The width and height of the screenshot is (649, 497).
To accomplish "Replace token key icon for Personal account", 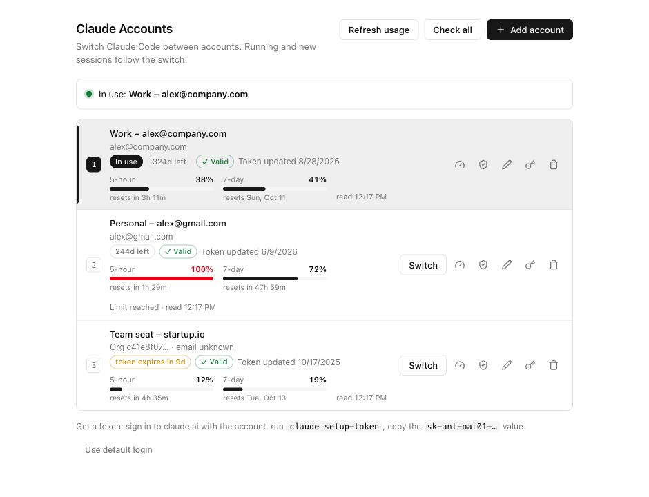I will tap(530, 265).
